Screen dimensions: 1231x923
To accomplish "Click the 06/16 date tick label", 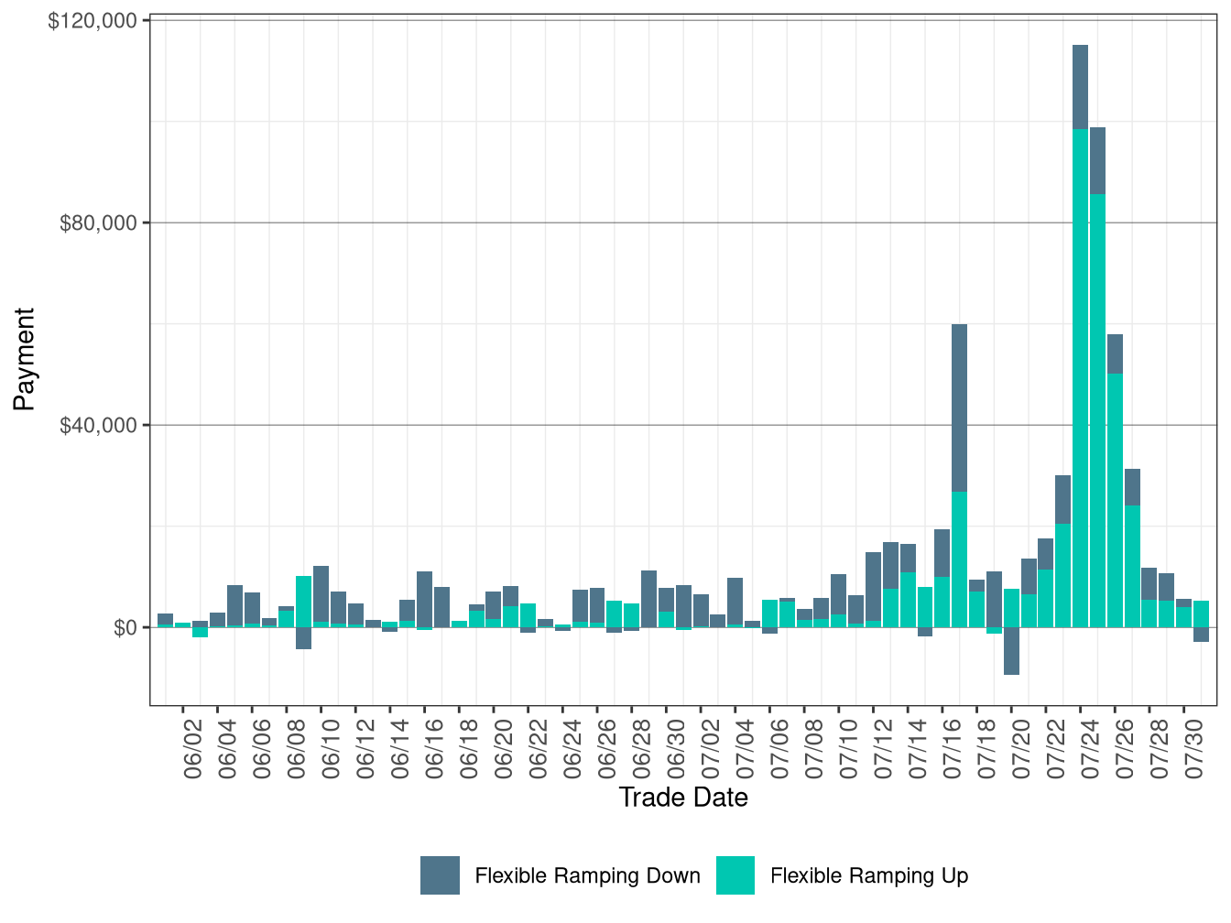I will click(435, 749).
